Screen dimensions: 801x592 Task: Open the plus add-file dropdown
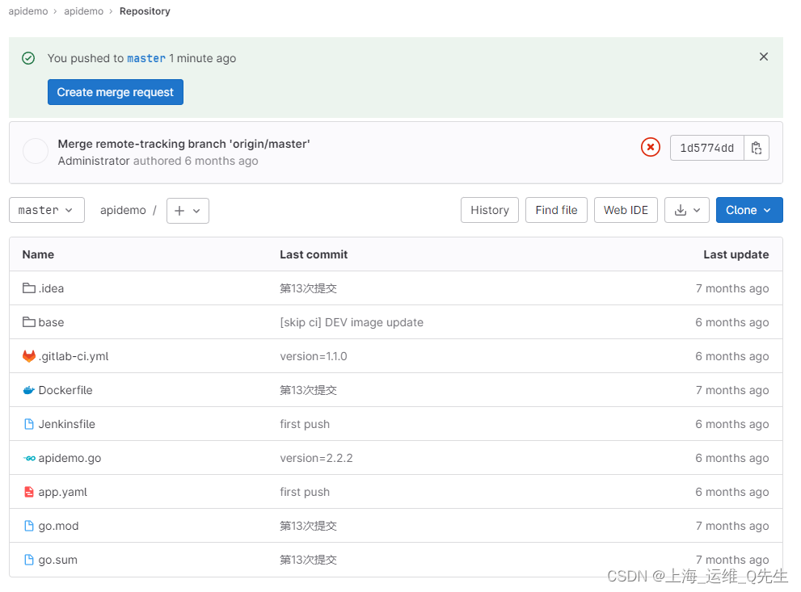pyautogui.click(x=188, y=211)
